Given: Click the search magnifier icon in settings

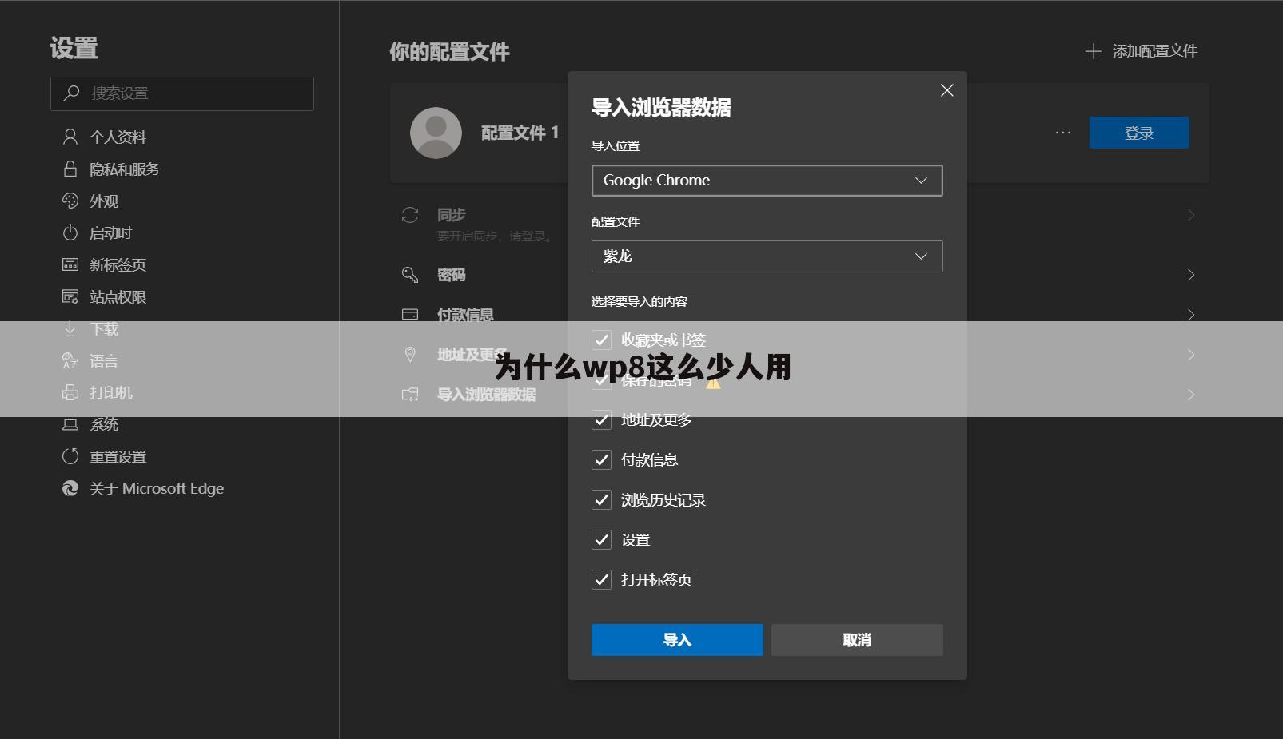Looking at the screenshot, I should tap(71, 93).
